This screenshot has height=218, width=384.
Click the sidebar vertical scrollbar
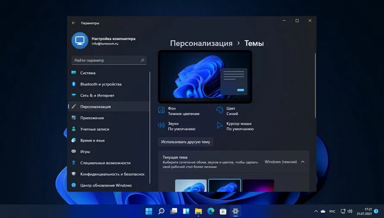click(x=150, y=127)
